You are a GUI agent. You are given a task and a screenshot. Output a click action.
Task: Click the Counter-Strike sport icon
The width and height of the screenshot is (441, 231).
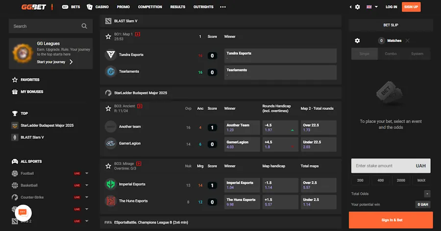15,197
